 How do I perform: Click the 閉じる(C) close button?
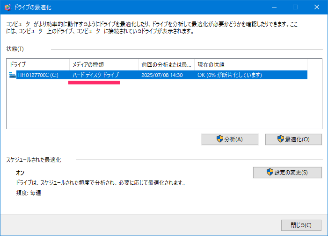pyautogui.click(x=301, y=225)
